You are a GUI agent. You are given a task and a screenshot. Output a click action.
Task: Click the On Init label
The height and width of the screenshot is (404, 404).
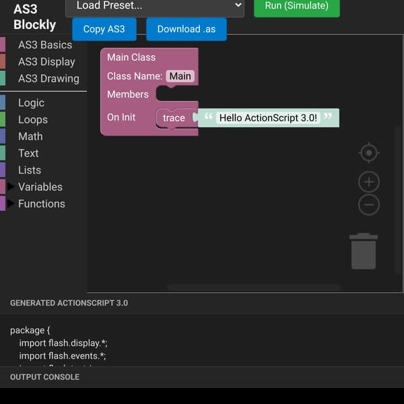pos(121,117)
